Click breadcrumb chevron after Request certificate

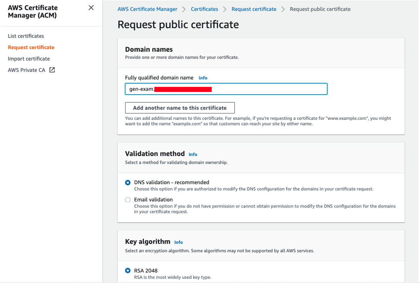tap(283, 9)
